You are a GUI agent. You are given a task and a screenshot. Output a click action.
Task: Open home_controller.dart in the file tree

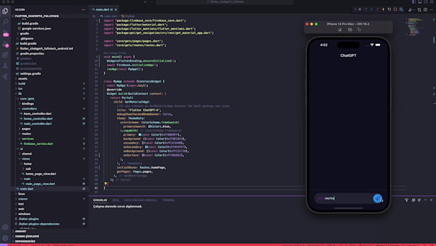(38, 119)
